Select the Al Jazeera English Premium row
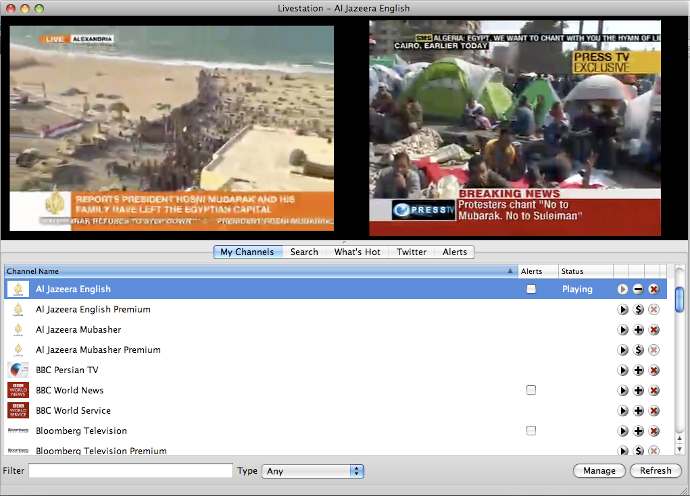Image resolution: width=690 pixels, height=496 pixels. point(335,309)
